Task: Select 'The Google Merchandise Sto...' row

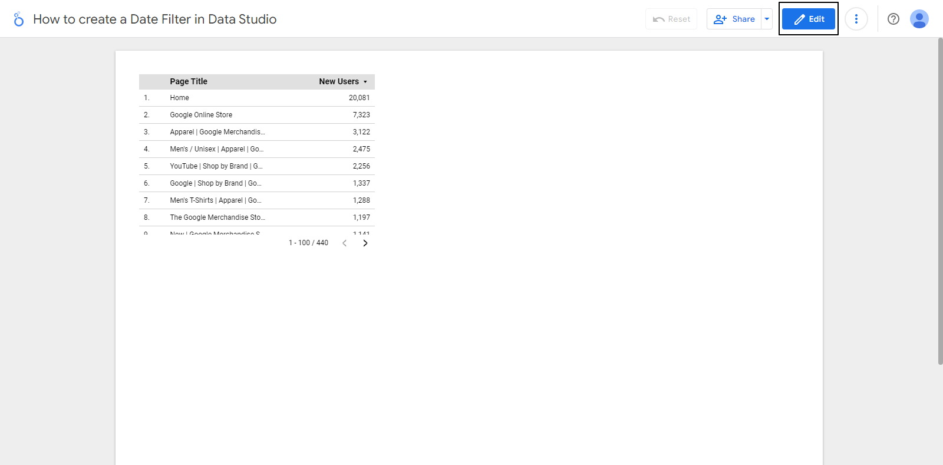Action: (x=257, y=217)
